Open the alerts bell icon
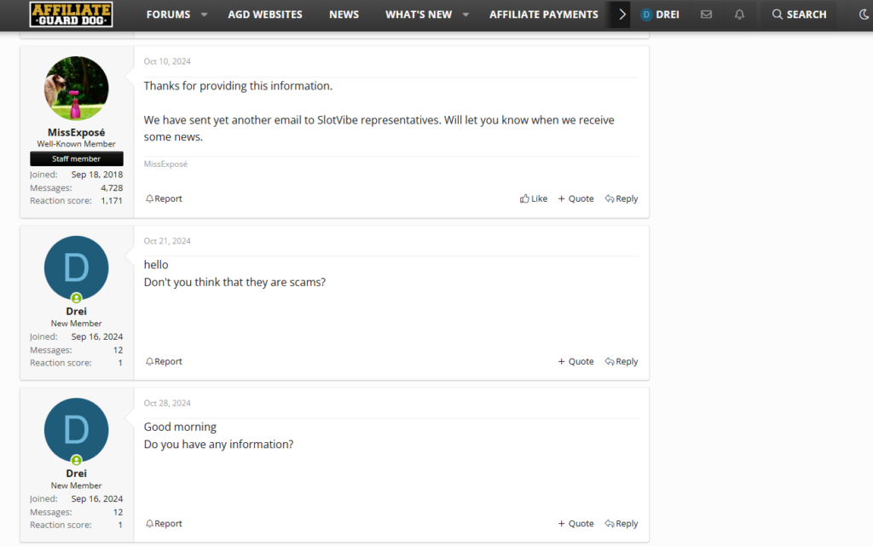 click(x=739, y=14)
